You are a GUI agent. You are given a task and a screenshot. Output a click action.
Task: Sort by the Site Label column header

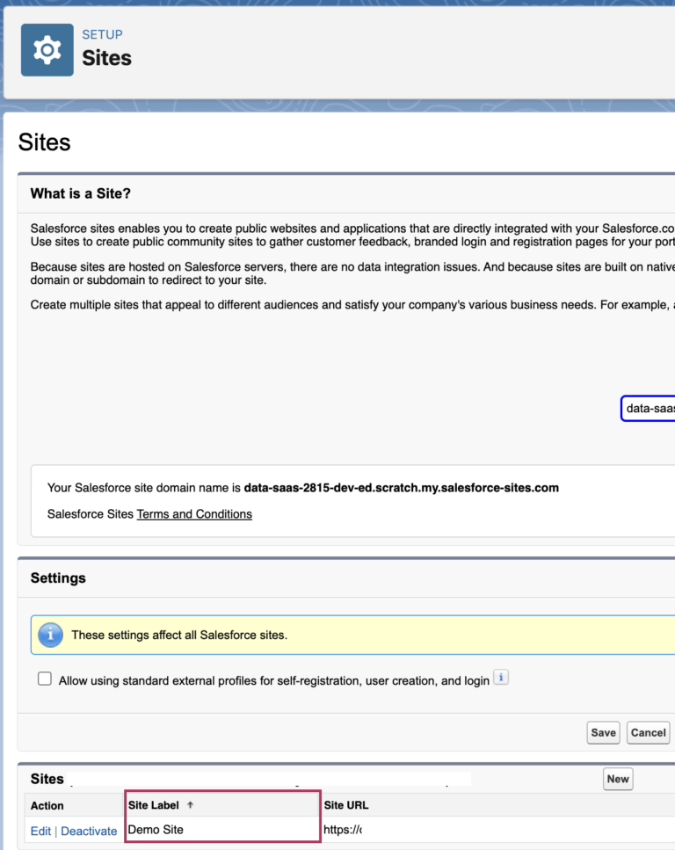point(155,805)
